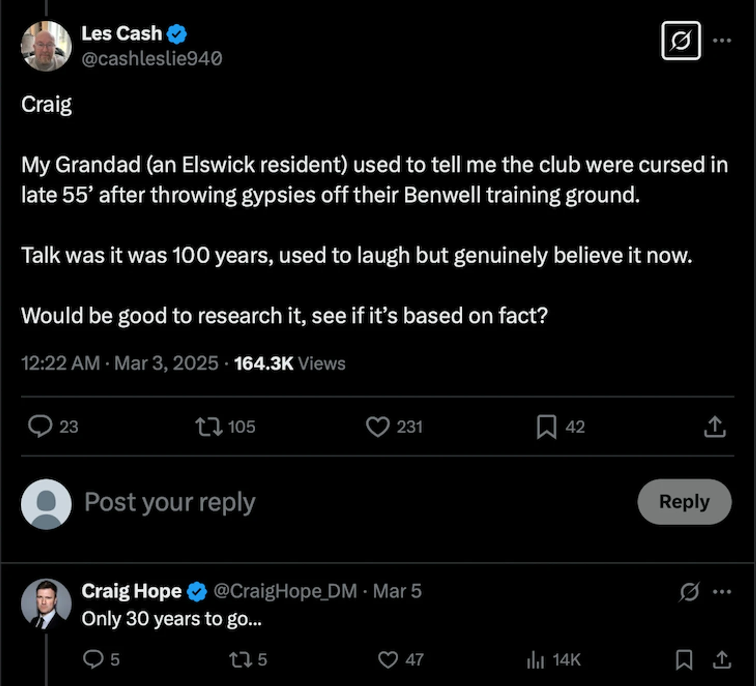
Task: Open the 164.3K Views count on the post
Action: coord(289,363)
